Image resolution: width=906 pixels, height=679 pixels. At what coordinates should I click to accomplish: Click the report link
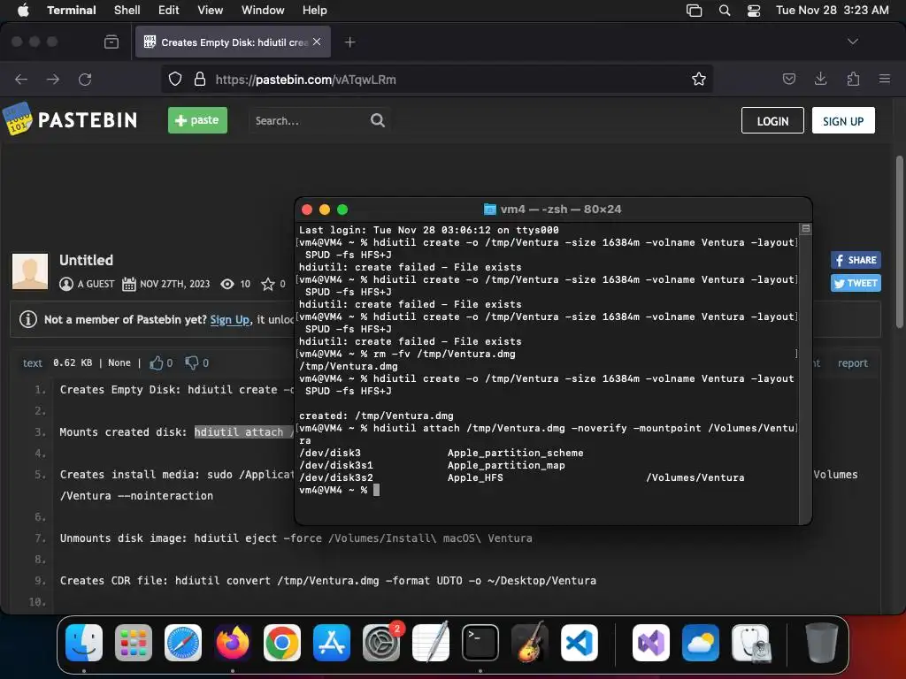tap(852, 362)
